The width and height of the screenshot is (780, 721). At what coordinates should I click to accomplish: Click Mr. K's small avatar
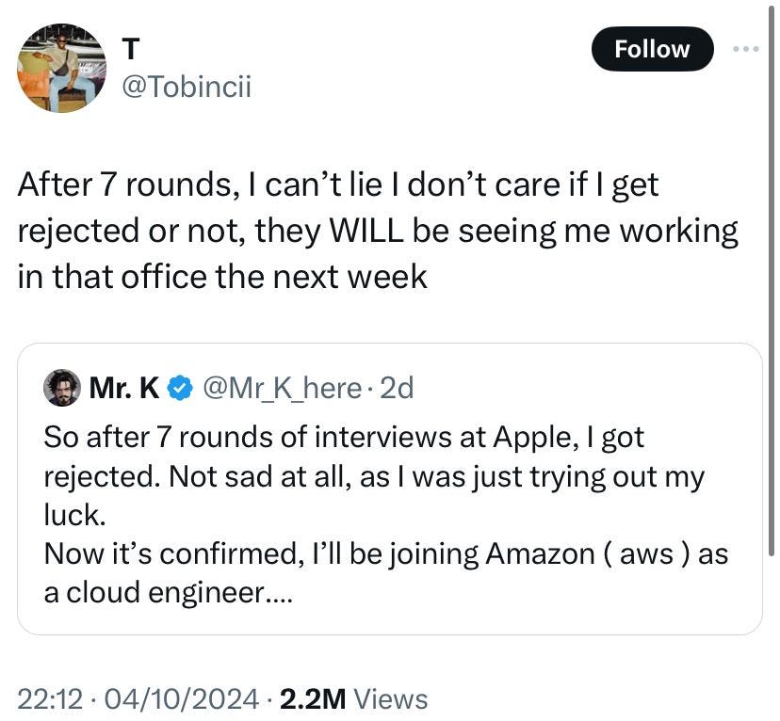[62, 388]
